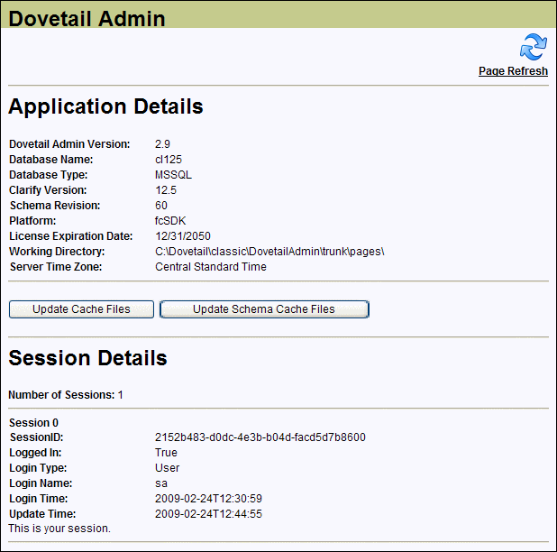Viewport: 557px width, 552px height.
Task: Select the Dovetail Admin header title
Action: tap(87, 18)
